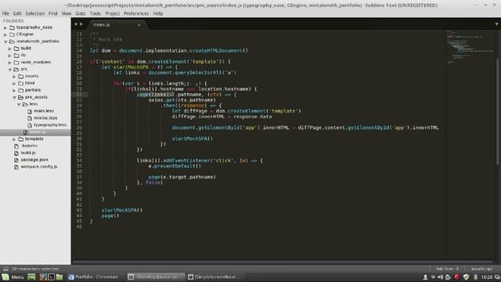Open the Edit menu
This screenshot has width=501, height=282.
tap(17, 13)
